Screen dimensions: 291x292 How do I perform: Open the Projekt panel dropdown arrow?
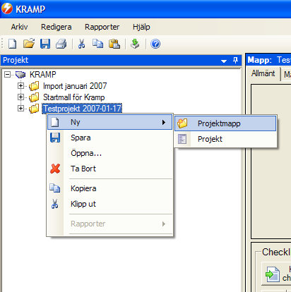[x=224, y=61]
